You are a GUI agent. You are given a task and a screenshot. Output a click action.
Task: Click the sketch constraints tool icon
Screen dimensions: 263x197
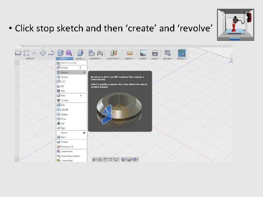click(26, 53)
